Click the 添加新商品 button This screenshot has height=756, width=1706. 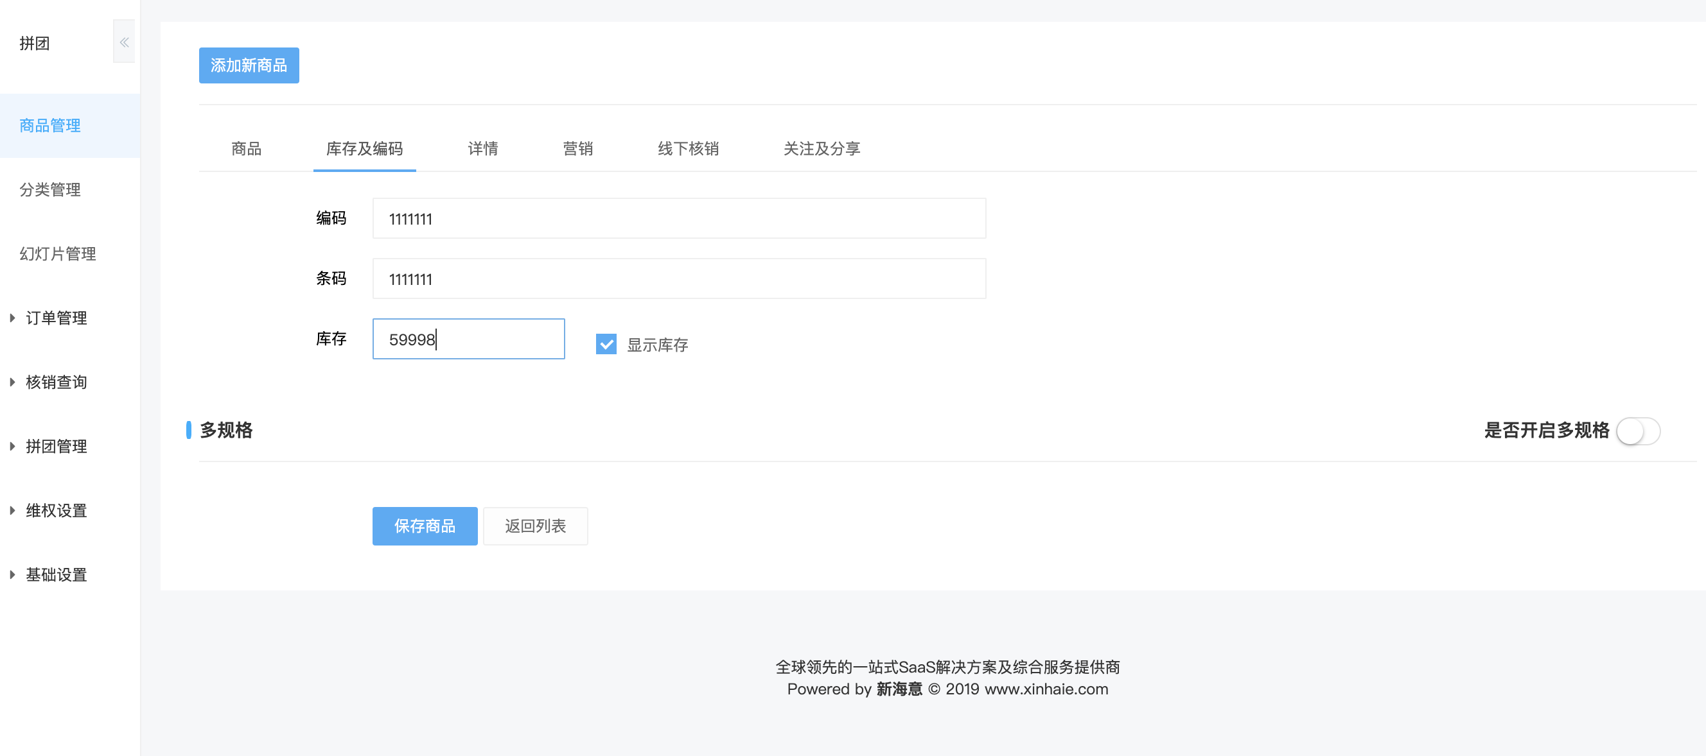click(249, 65)
